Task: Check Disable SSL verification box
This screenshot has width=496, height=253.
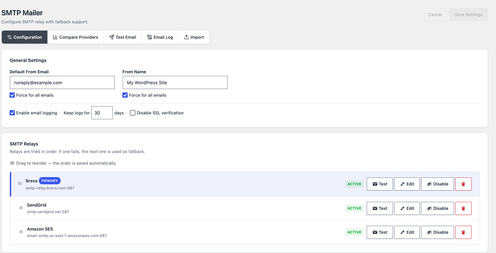Action: pyautogui.click(x=133, y=113)
